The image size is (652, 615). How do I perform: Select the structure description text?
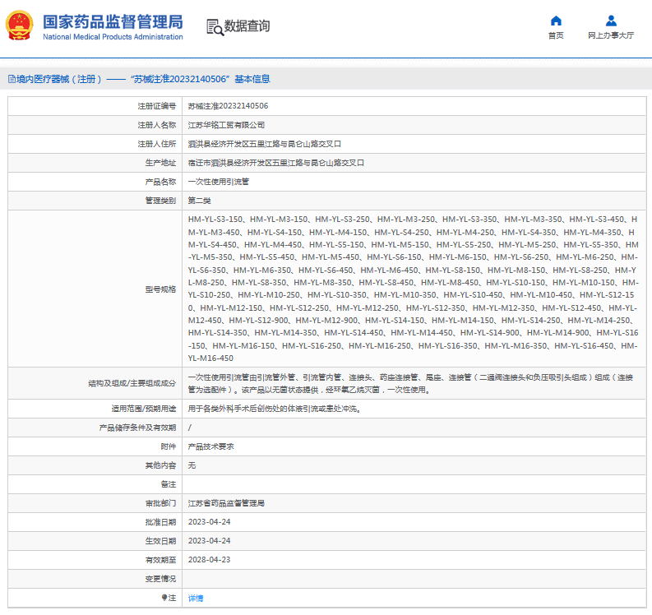click(x=410, y=383)
